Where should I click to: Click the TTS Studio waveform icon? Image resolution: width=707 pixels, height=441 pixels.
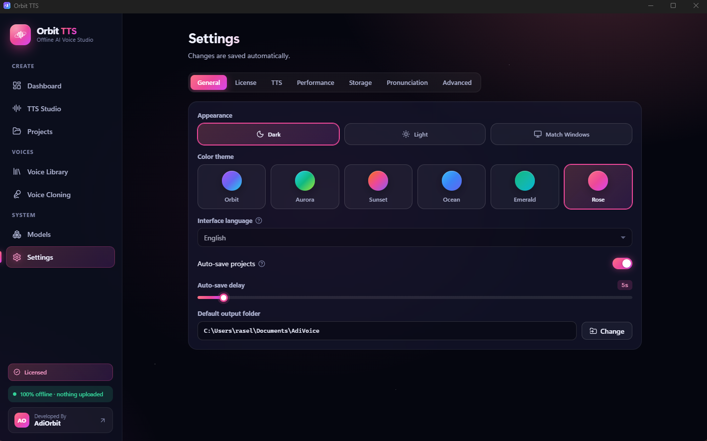(17, 109)
